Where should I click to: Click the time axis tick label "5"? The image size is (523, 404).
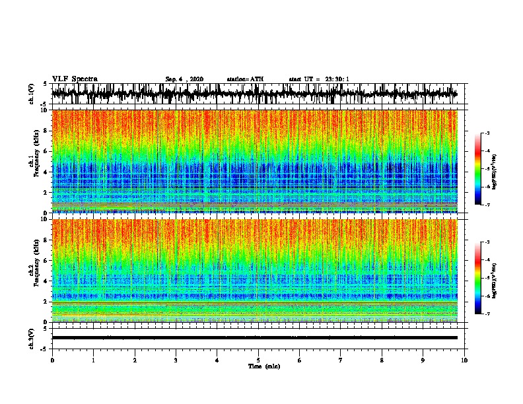(x=258, y=360)
